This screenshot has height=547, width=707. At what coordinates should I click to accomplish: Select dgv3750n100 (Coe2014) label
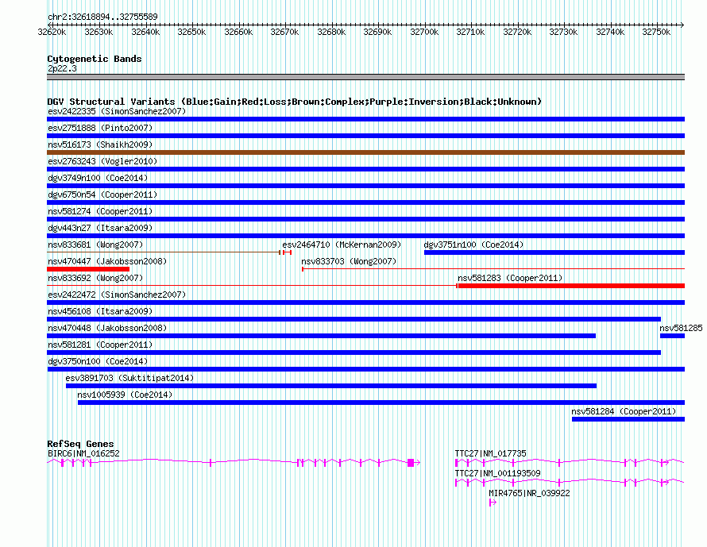(98, 361)
